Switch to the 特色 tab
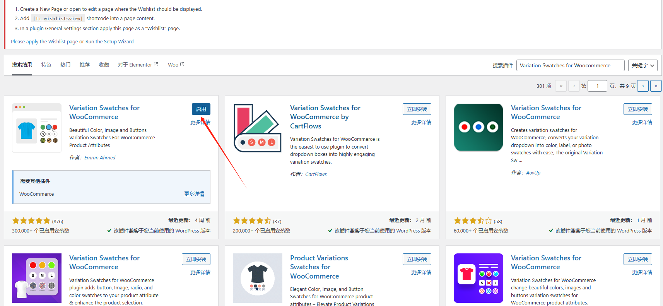 pyautogui.click(x=46, y=65)
